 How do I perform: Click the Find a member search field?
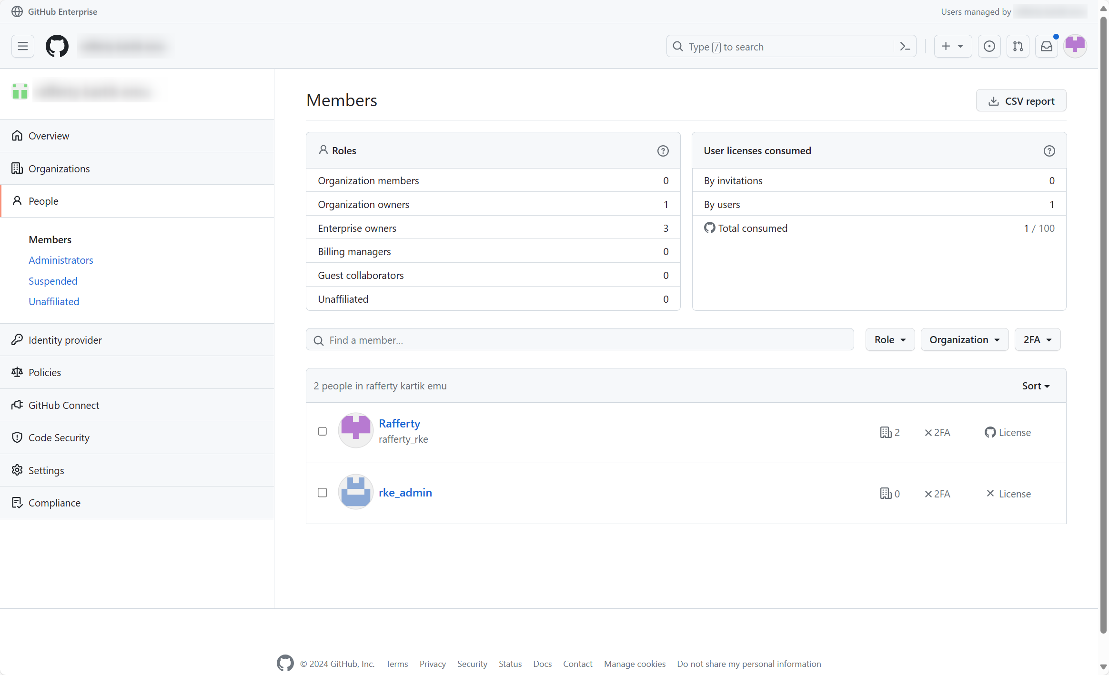coord(579,340)
